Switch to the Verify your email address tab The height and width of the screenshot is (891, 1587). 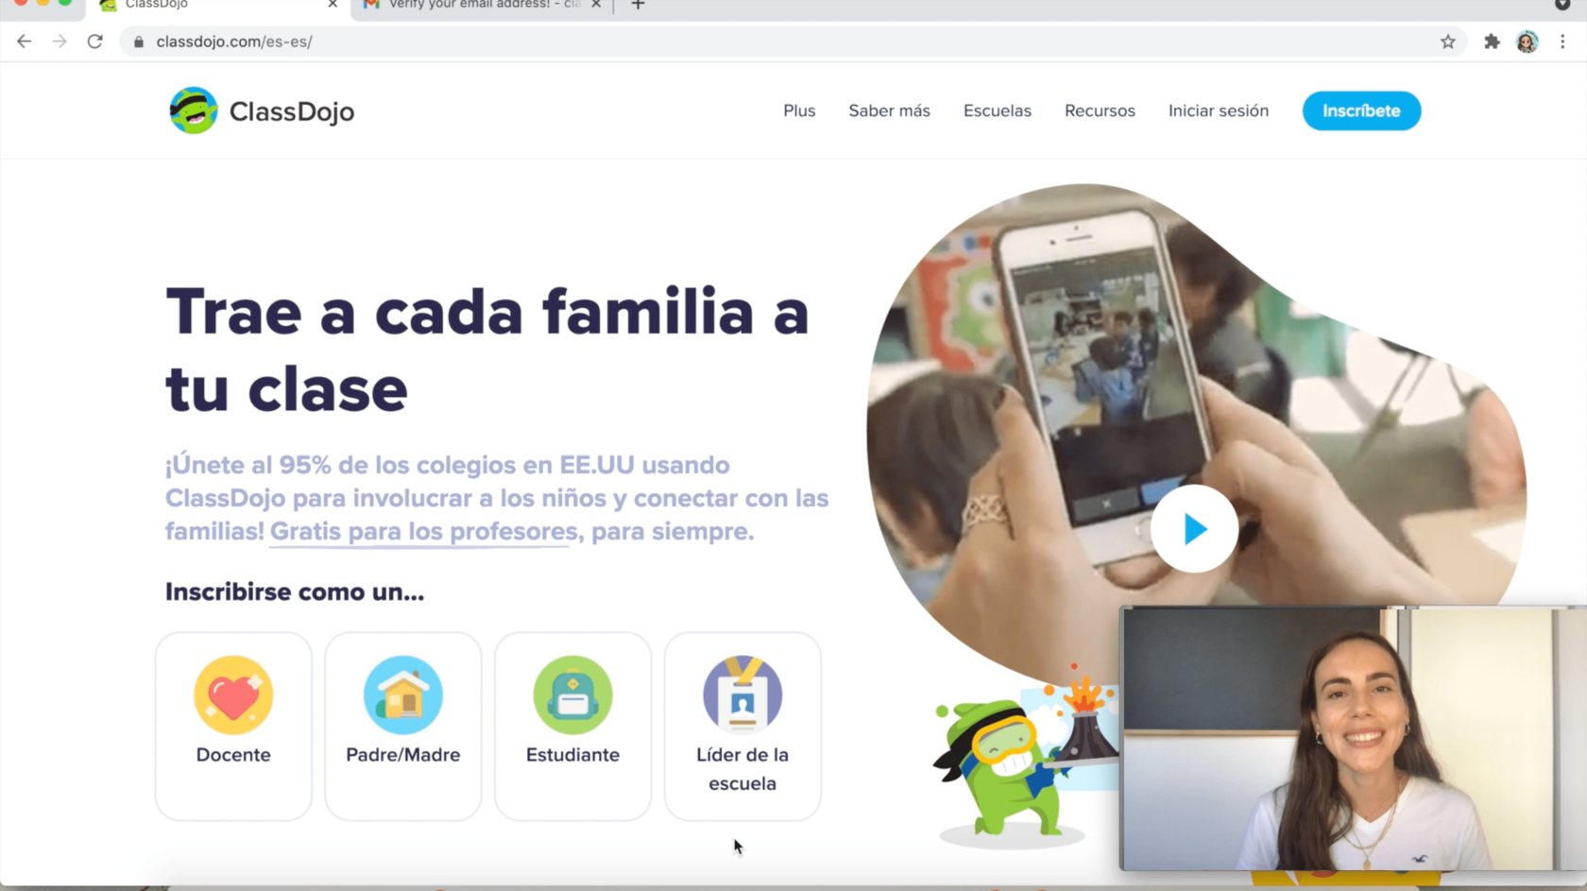[482, 6]
